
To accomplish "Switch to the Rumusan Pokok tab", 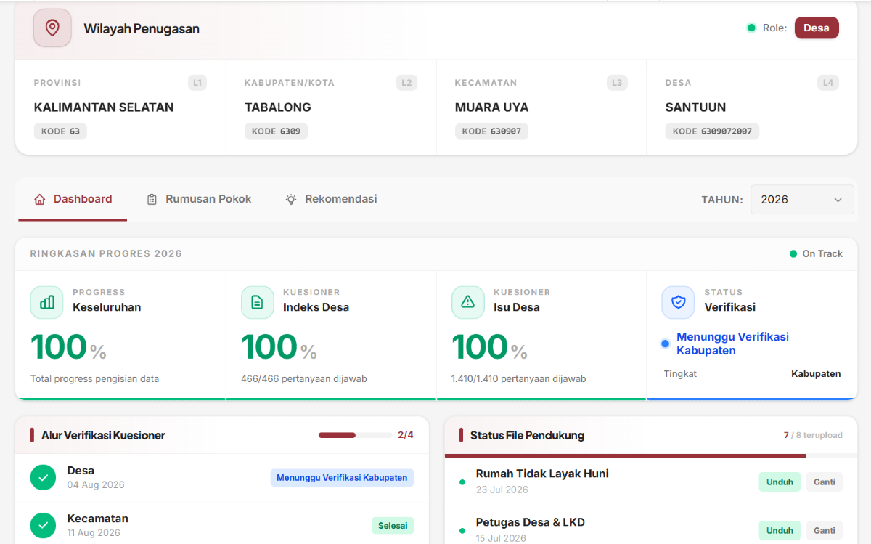I will (x=199, y=199).
